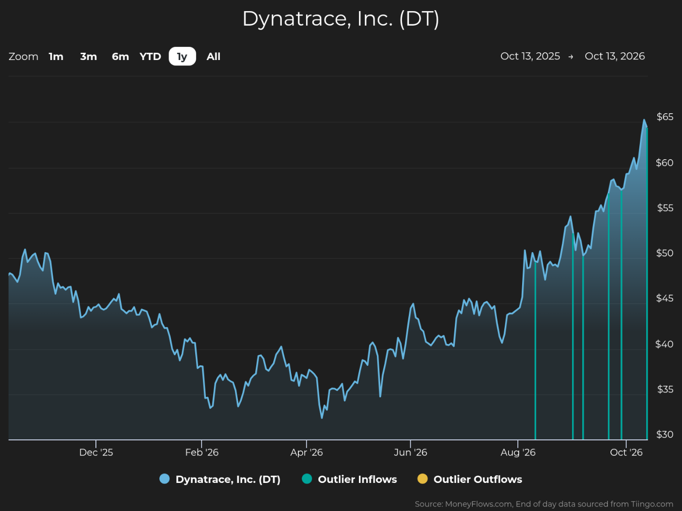Click the $55 price axis label

click(665, 208)
